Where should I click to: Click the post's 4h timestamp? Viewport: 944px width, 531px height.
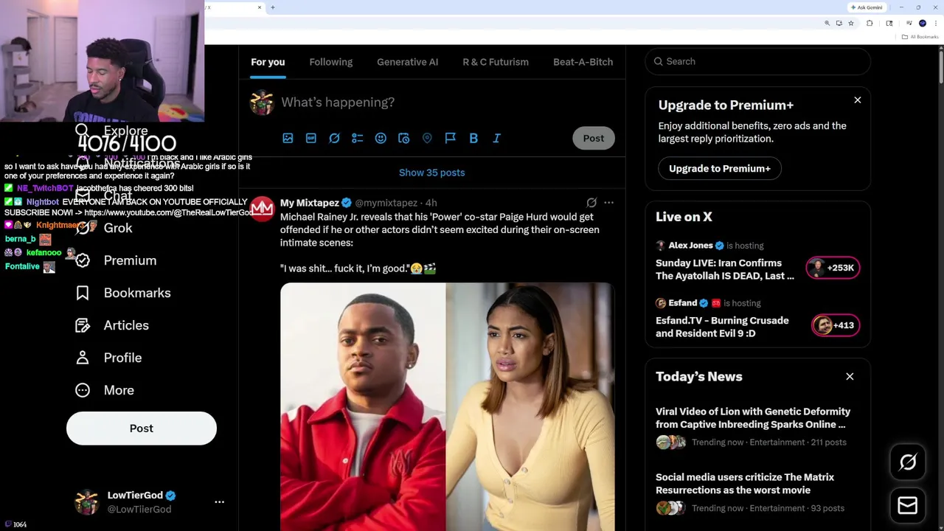tap(431, 203)
